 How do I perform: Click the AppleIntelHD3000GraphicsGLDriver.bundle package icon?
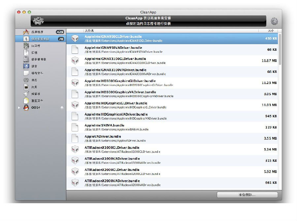pyautogui.click(x=75, y=83)
